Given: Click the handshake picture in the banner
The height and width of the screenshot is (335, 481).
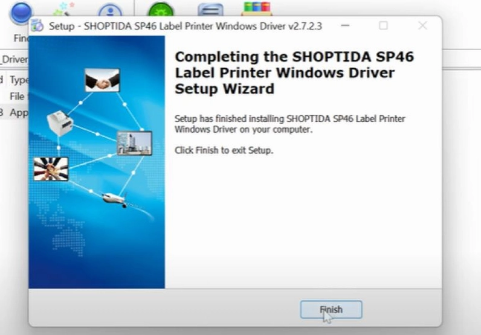Looking at the screenshot, I should (102, 80).
